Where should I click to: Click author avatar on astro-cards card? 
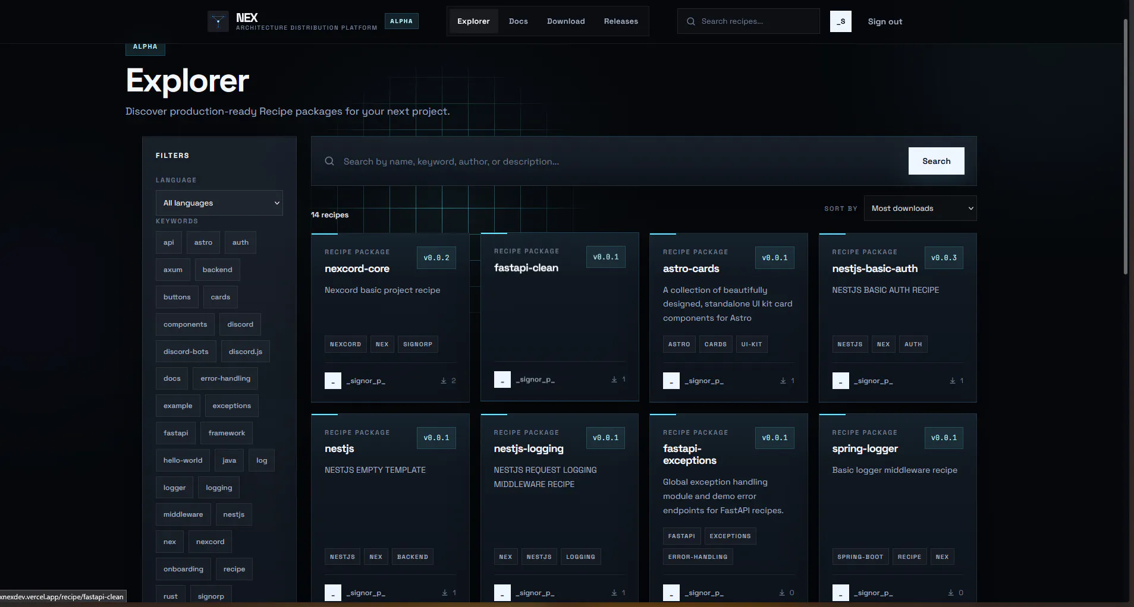pyautogui.click(x=671, y=381)
